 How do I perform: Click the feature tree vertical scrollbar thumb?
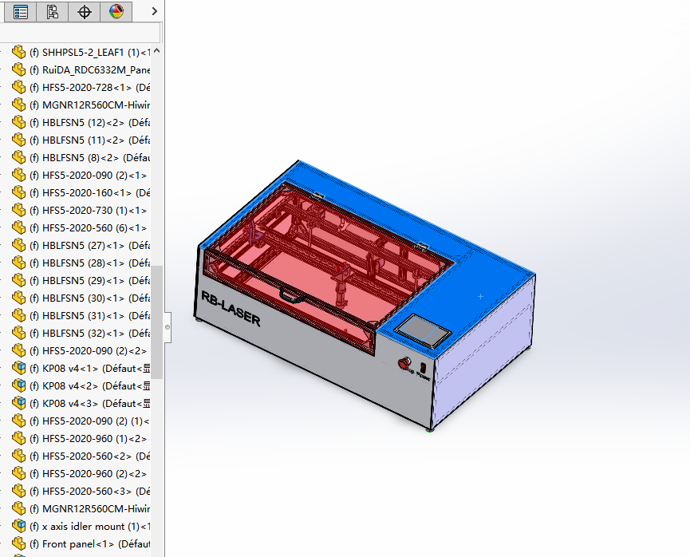point(156,322)
